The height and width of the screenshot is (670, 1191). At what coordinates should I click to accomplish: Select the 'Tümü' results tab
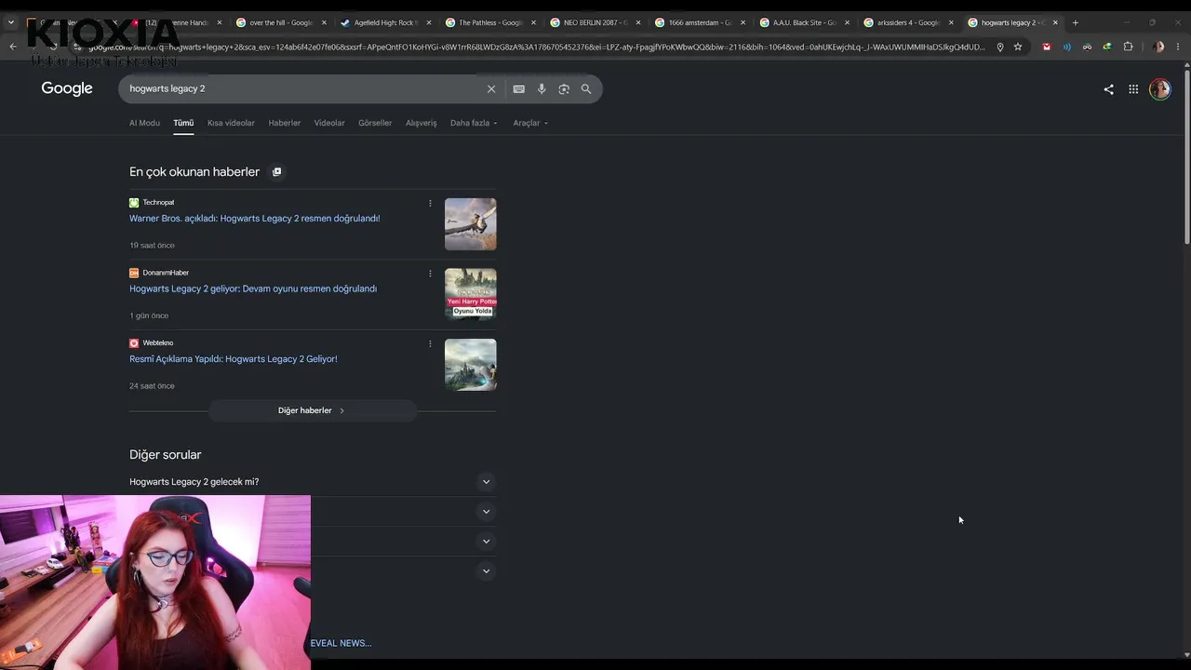183,123
